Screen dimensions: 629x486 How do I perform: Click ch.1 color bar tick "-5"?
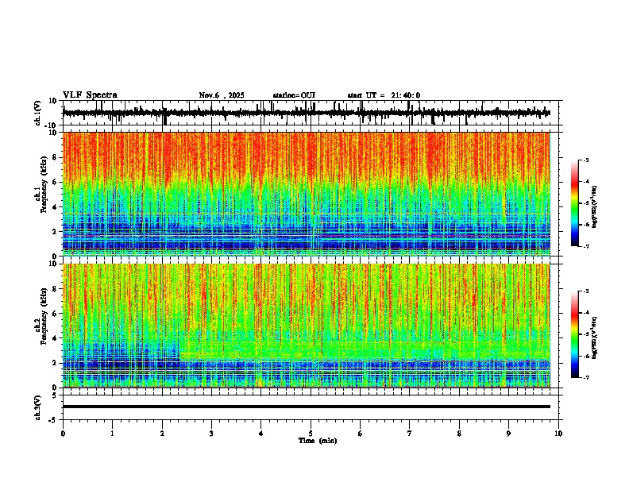tap(586, 203)
